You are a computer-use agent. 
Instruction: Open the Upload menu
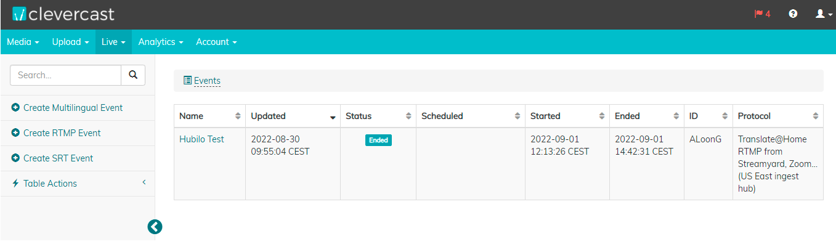click(70, 42)
